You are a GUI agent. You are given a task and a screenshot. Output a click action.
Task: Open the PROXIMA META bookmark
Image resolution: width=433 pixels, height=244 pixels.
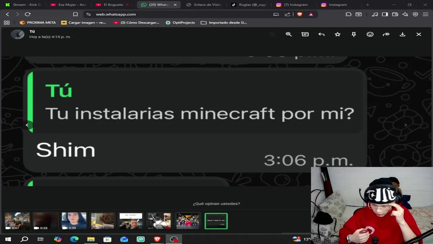[38, 22]
